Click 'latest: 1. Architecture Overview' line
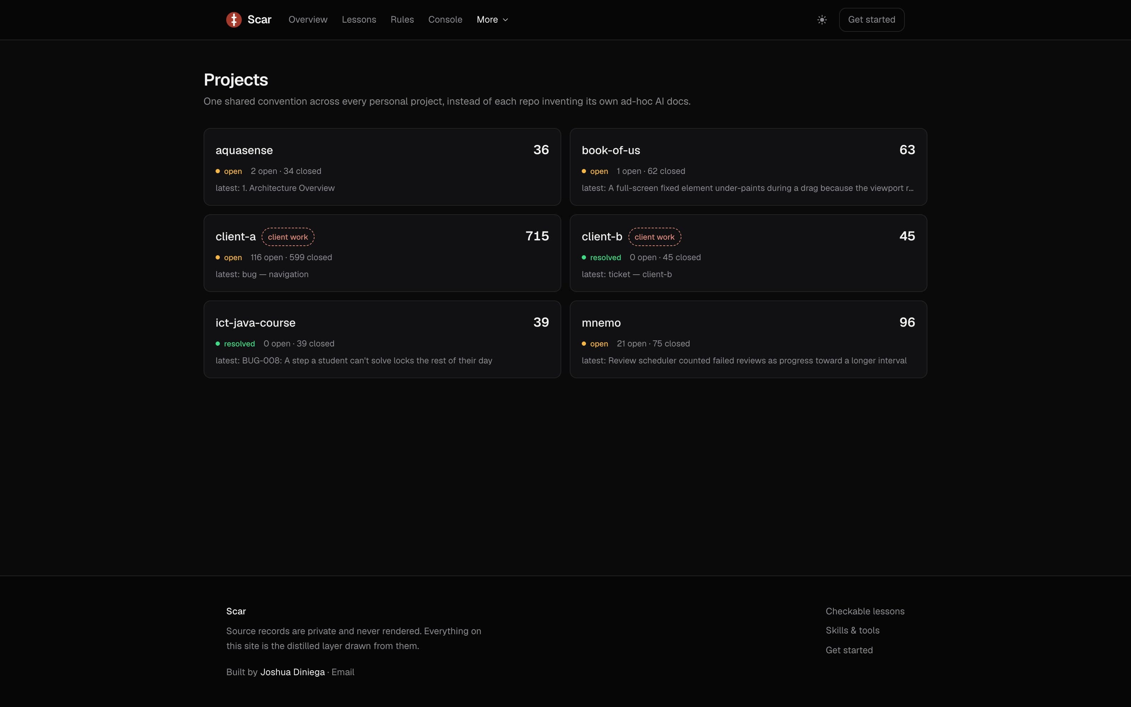This screenshot has height=707, width=1131. tap(275, 188)
